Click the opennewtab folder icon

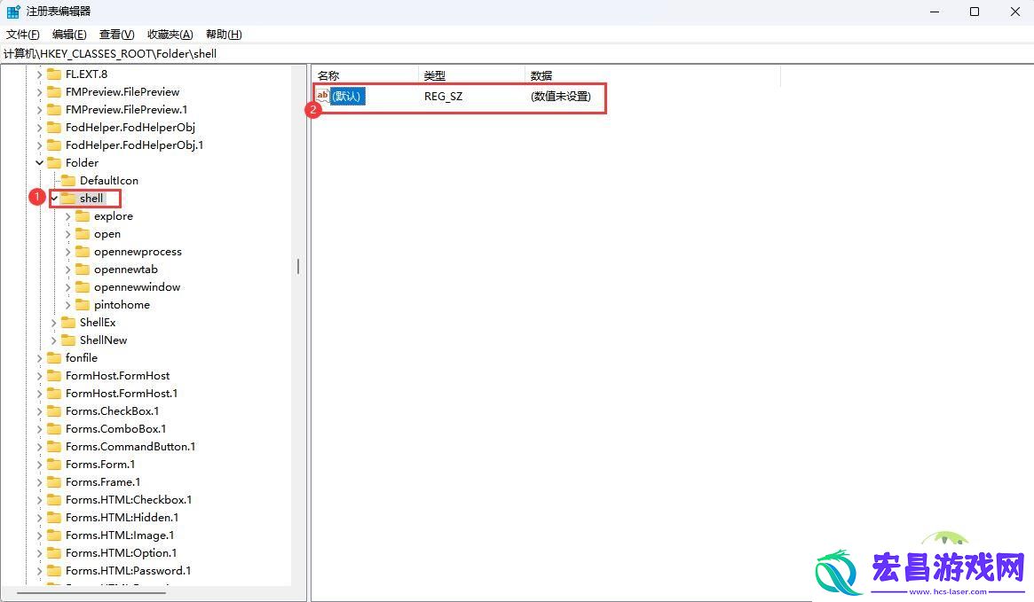coord(83,270)
